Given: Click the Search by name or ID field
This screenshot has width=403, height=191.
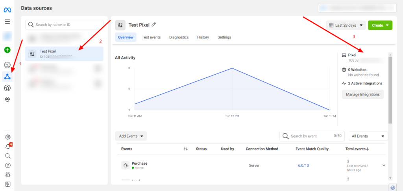Looking at the screenshot, I should 64,25.
